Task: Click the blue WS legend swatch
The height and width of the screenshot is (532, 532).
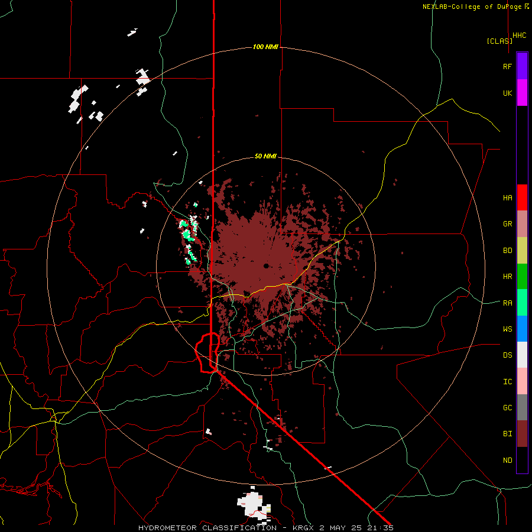Action: click(x=522, y=329)
